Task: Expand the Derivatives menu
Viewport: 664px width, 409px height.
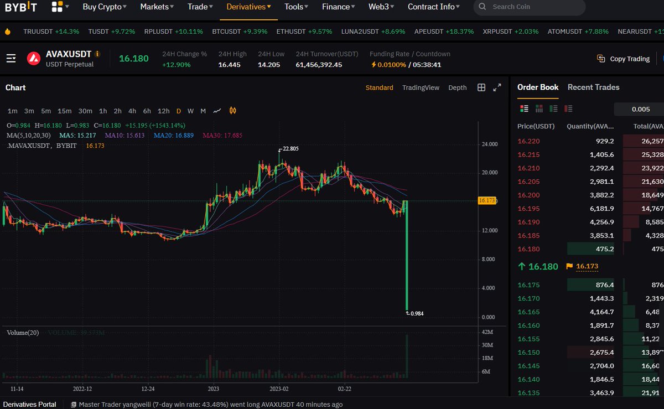Action: (x=249, y=7)
